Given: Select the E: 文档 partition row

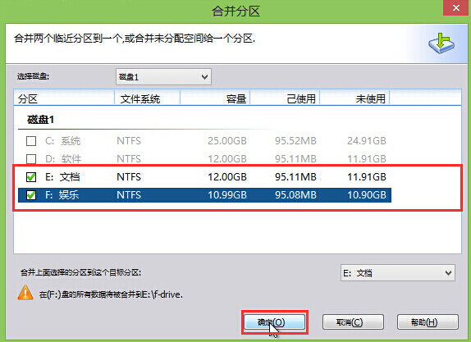Looking at the screenshot, I should [204, 177].
